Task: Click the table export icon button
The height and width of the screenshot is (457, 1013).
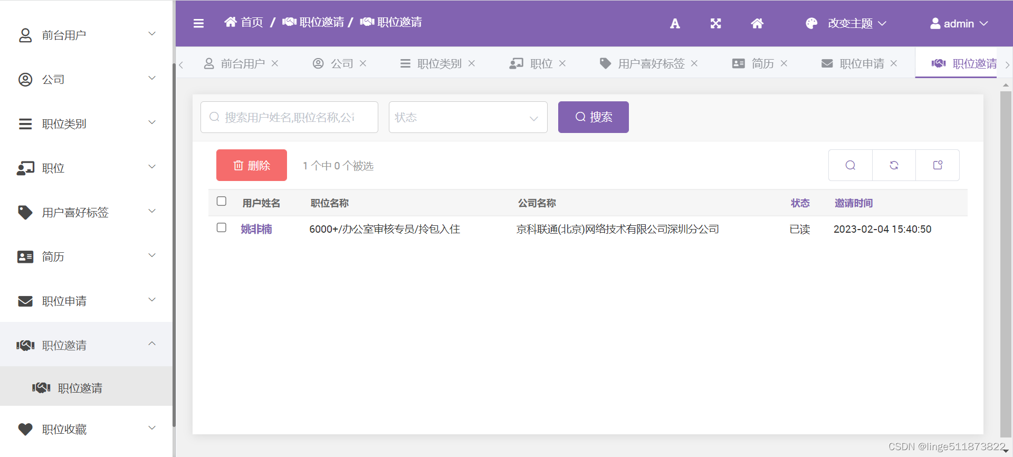Action: pyautogui.click(x=938, y=165)
